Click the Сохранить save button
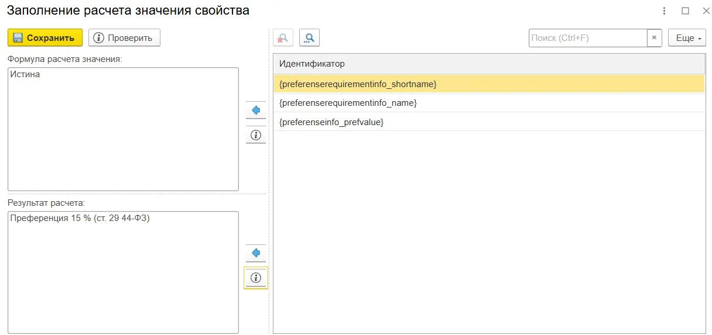 click(45, 38)
